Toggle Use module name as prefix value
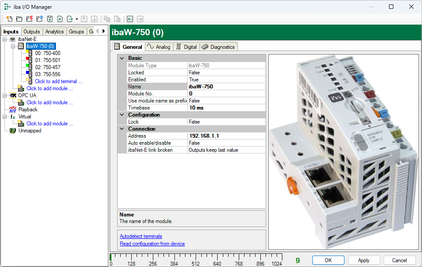Viewport: 422px width, 267px height. click(x=226, y=101)
